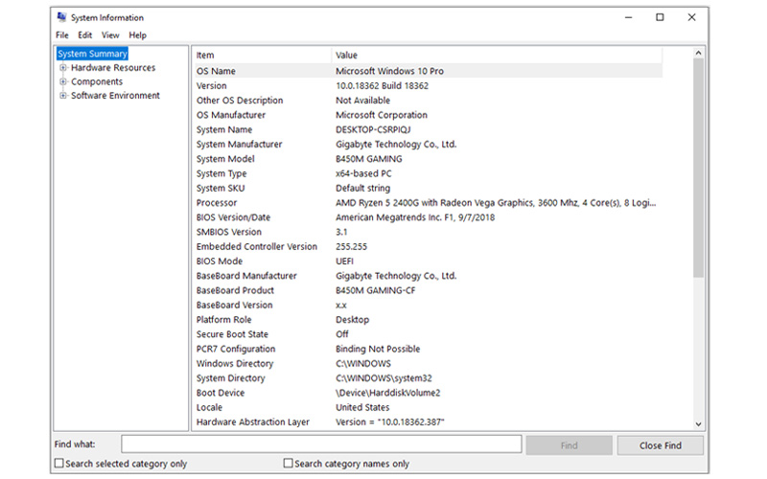
Task: Click the 10.0.18362 Build 18362 value
Action: pyautogui.click(x=382, y=85)
